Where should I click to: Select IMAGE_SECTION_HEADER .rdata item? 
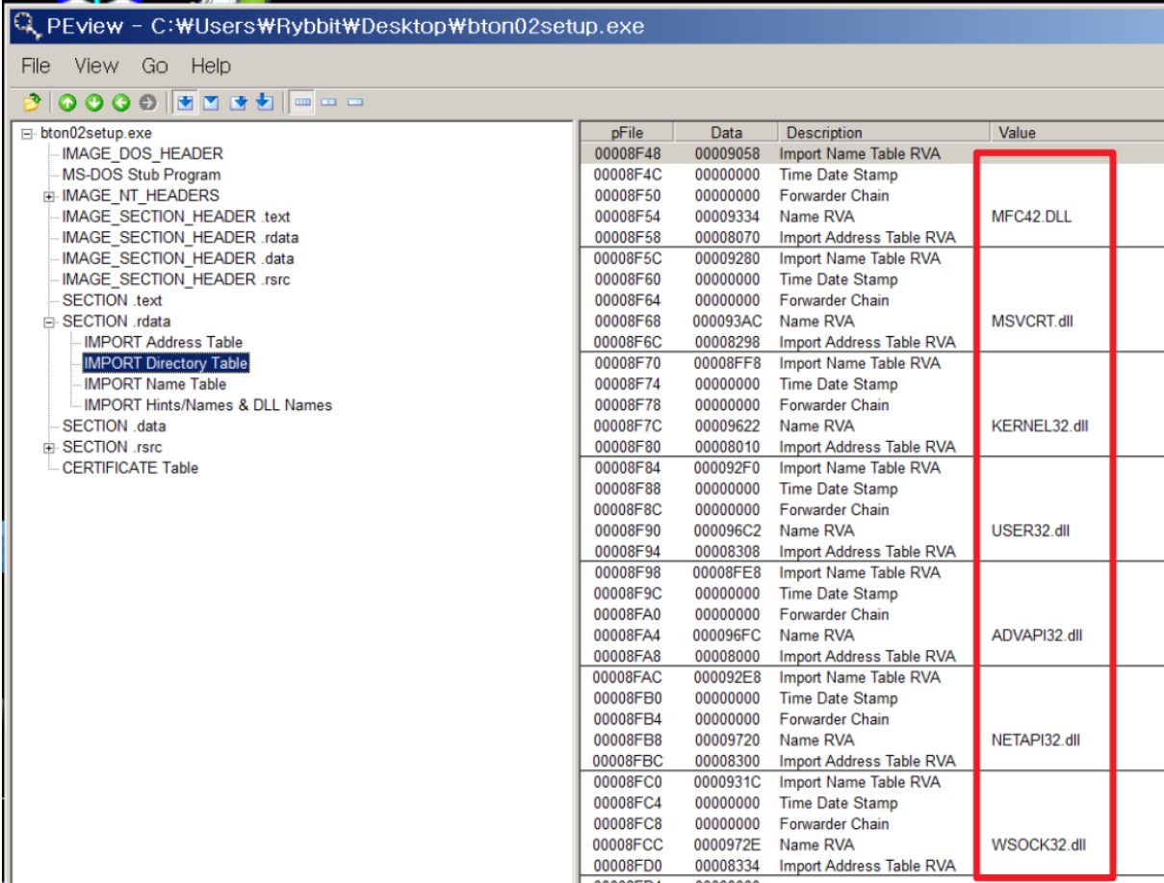pos(180,238)
